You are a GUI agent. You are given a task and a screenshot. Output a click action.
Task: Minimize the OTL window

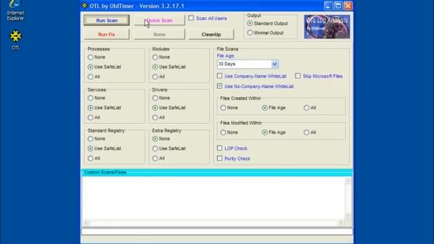tap(328, 6)
